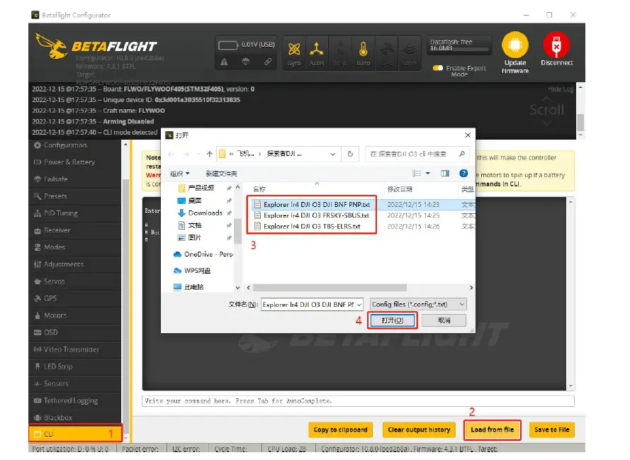Select Explorer lr4 DJI O3 FRSKY-SBUS.txt
630x460 pixels.
pyautogui.click(x=316, y=215)
